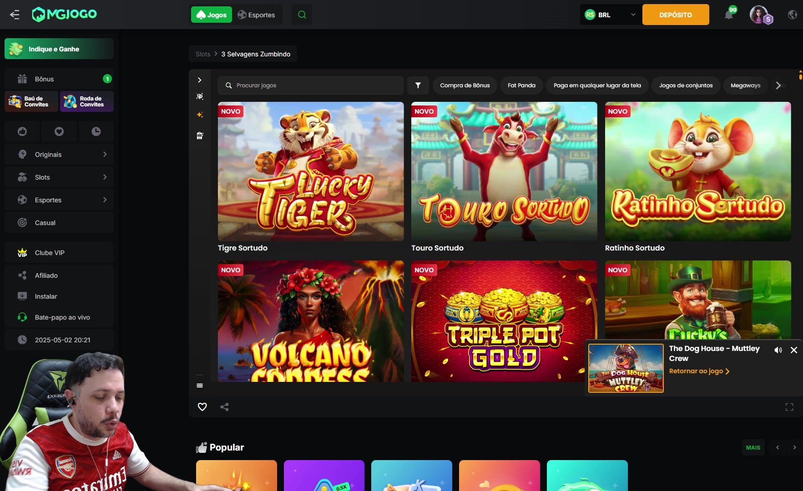
Task: Collapse the sidebar with the back arrow icon
Action: (x=15, y=15)
